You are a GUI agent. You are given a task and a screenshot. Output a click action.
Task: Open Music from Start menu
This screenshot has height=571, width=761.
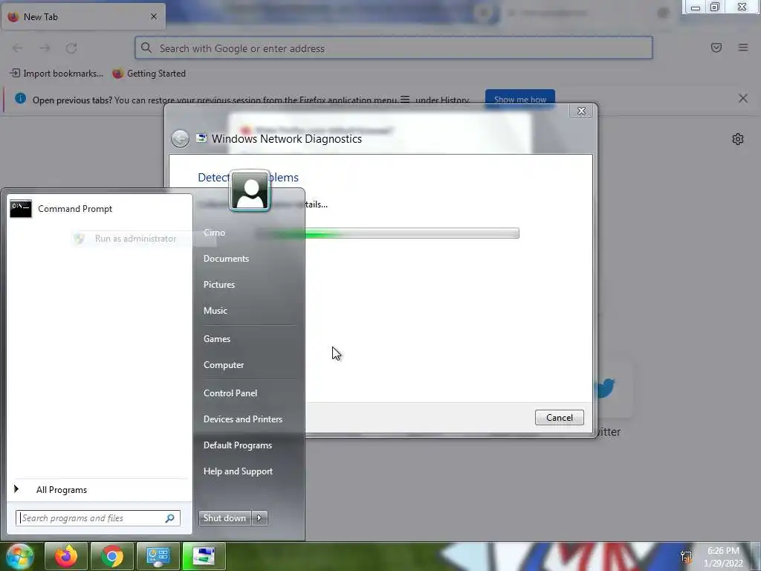tap(215, 311)
